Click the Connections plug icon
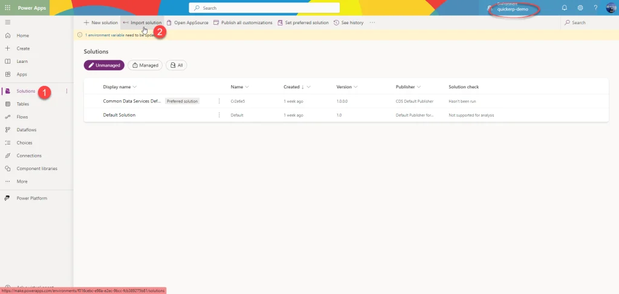 [7, 155]
